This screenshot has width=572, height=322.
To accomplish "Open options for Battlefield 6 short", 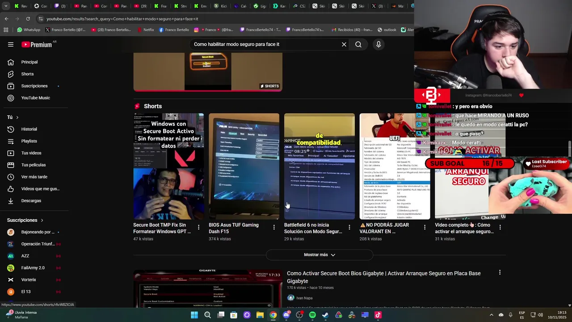I will [x=349, y=227].
